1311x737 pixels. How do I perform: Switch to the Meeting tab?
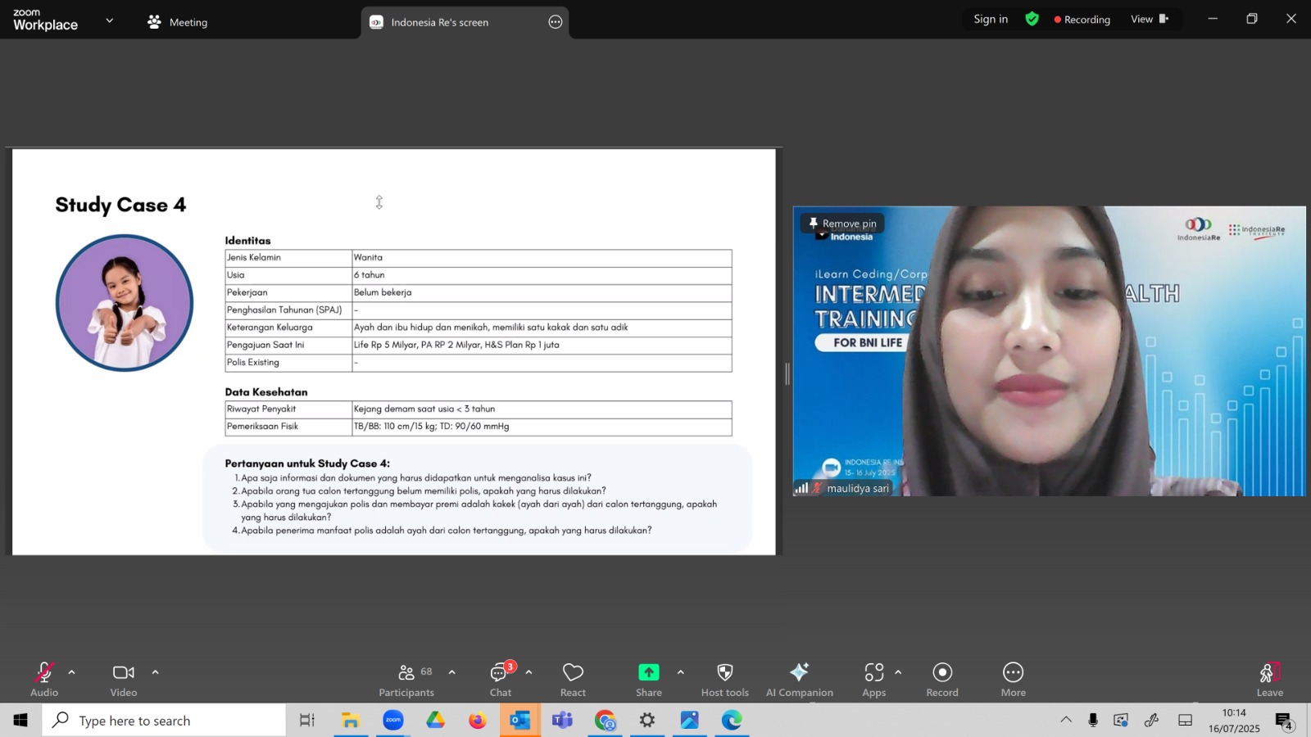pyautogui.click(x=178, y=22)
